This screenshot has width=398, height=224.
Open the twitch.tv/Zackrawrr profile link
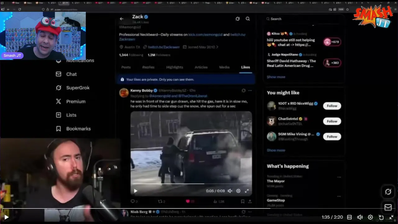pyautogui.click(x=164, y=47)
